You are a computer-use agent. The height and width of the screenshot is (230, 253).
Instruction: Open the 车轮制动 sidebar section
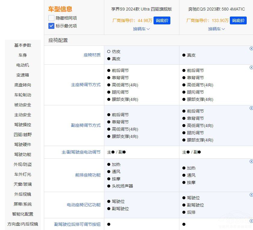[22, 95]
